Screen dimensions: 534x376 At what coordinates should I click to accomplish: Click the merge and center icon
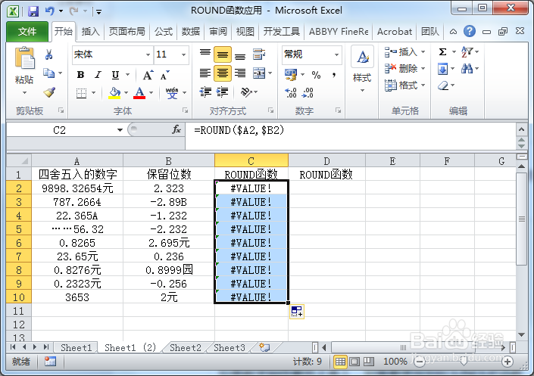pyautogui.click(x=259, y=73)
